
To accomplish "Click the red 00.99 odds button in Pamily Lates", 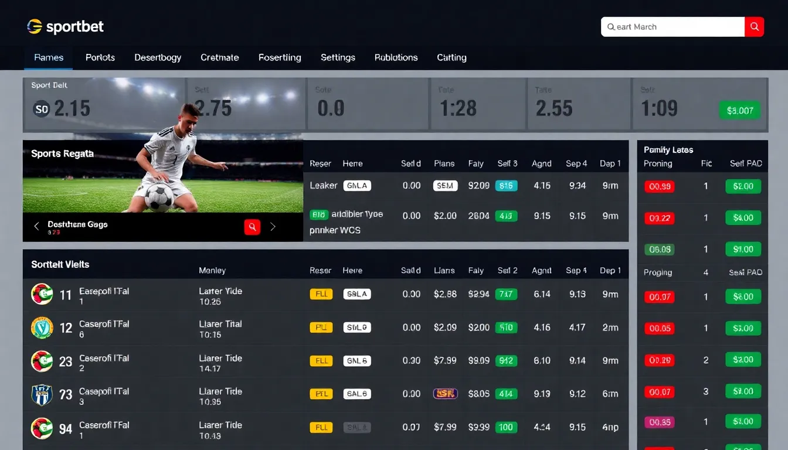I will pyautogui.click(x=659, y=186).
